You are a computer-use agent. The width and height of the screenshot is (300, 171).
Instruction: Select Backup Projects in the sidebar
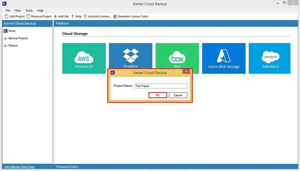(x=16, y=38)
